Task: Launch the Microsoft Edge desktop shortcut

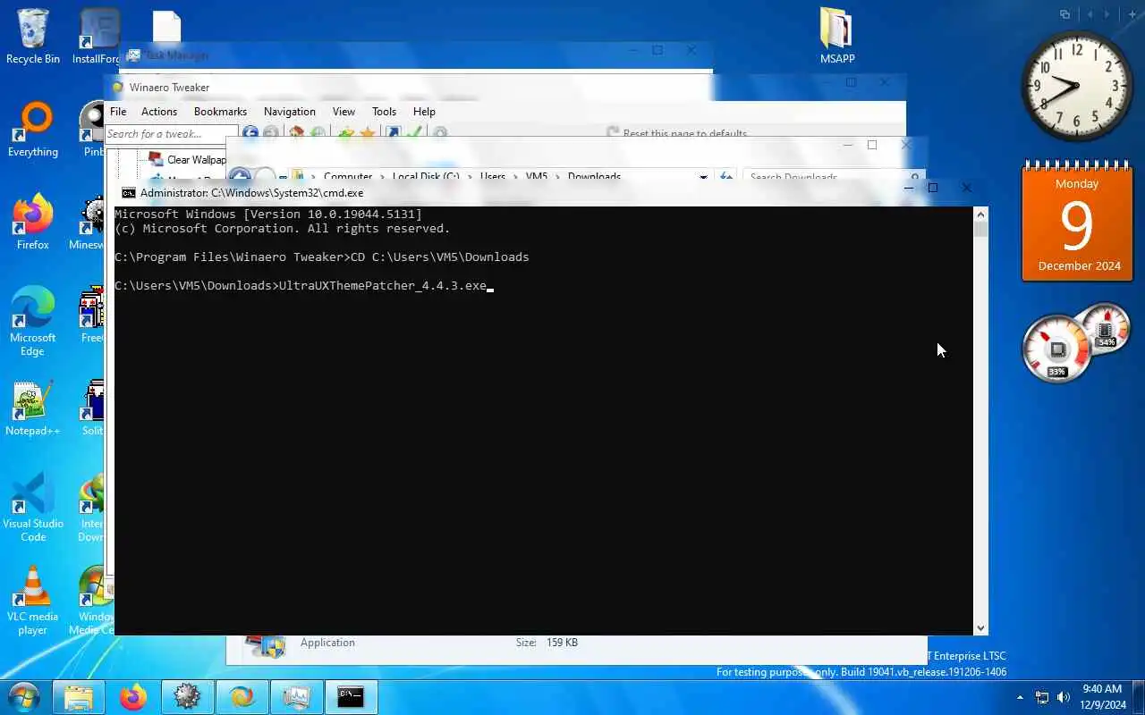Action: (33, 322)
